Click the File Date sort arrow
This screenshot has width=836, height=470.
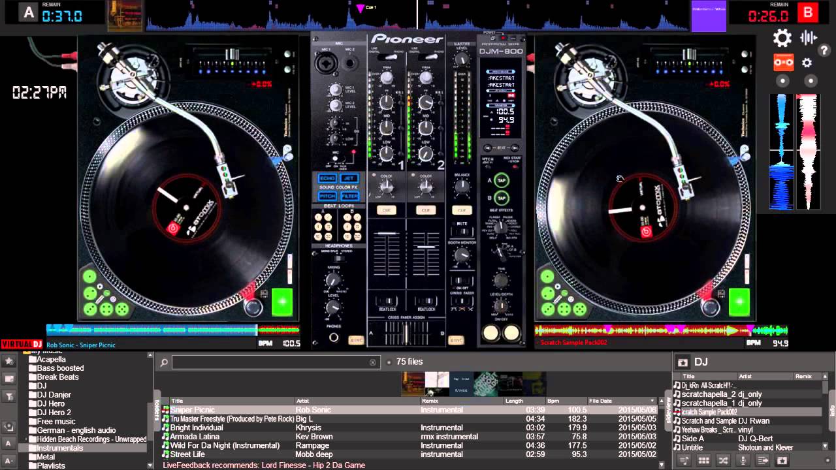pos(652,401)
